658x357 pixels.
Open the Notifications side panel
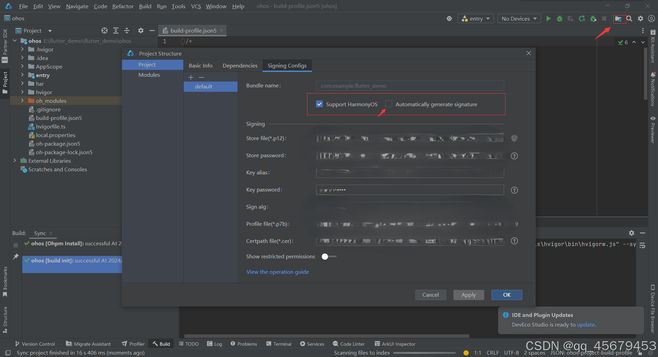pos(653,89)
